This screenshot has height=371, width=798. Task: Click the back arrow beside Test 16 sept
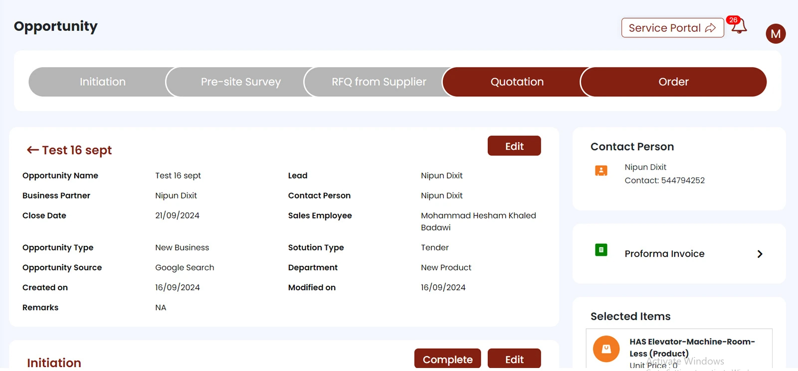tap(33, 150)
